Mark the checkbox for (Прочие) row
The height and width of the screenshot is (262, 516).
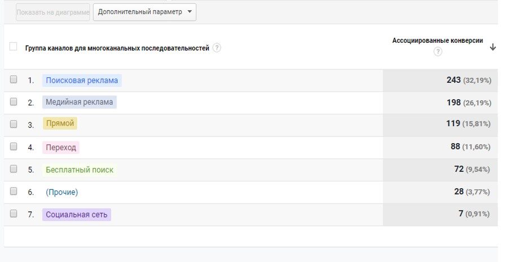point(14,192)
